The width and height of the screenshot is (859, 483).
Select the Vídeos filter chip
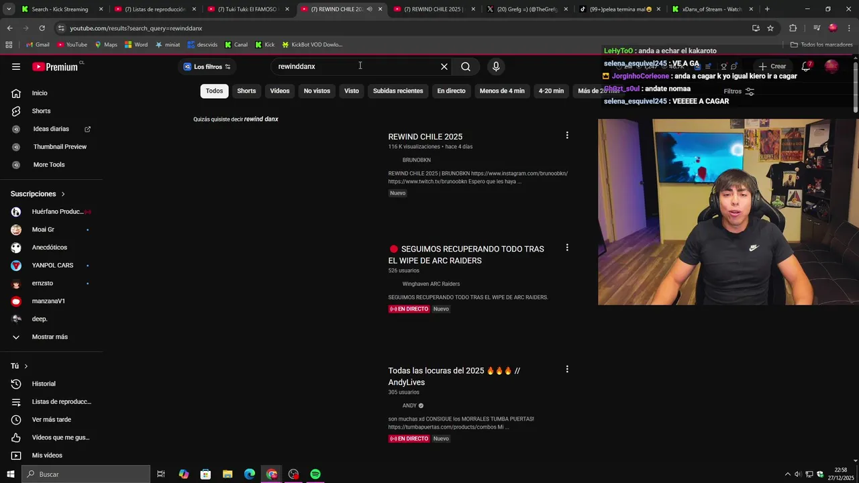[x=280, y=91]
